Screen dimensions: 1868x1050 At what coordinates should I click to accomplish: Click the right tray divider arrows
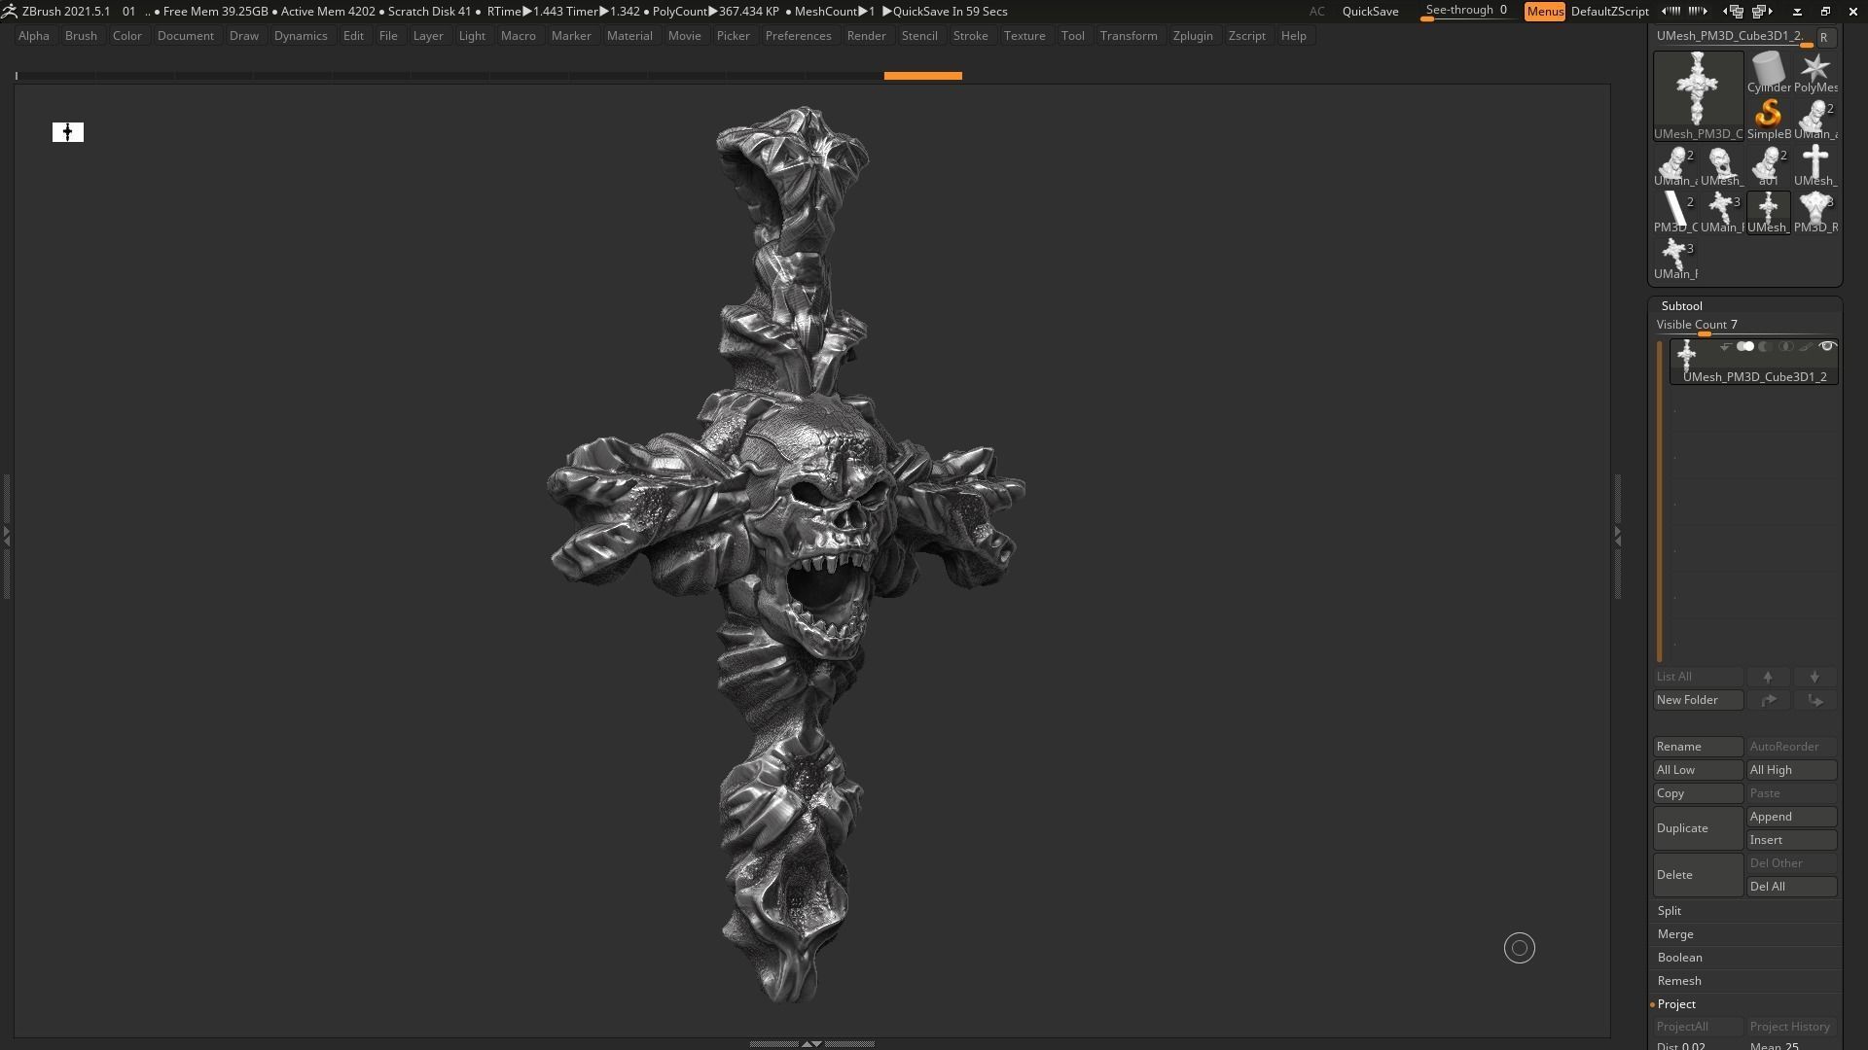[1618, 536]
